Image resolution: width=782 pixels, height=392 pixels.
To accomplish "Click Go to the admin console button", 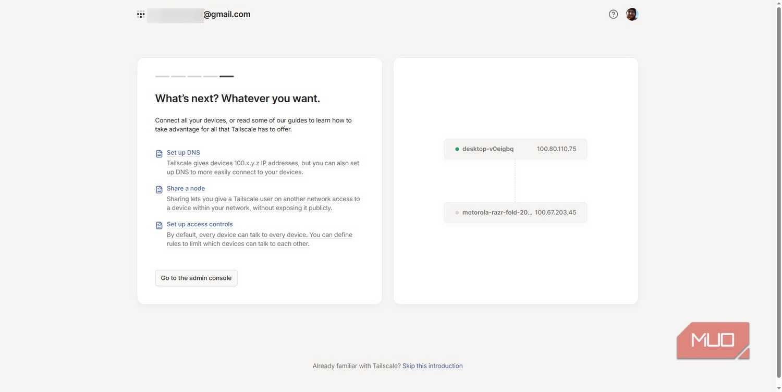I will [x=196, y=278].
